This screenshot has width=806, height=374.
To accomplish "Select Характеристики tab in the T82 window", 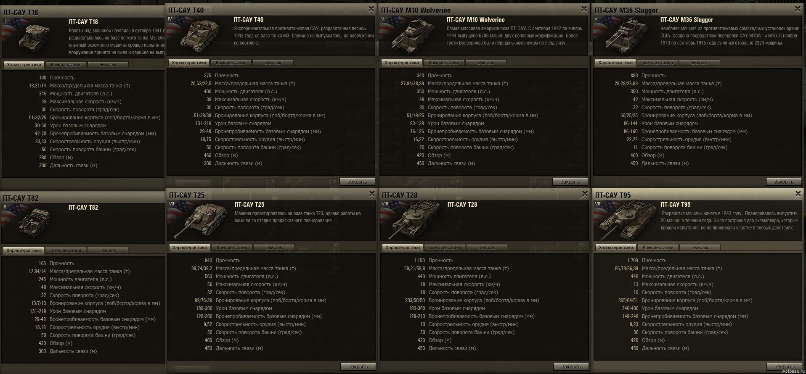I will pos(24,250).
